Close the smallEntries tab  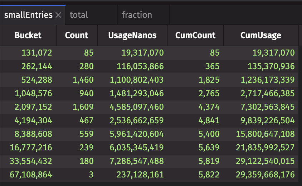coord(59,15)
